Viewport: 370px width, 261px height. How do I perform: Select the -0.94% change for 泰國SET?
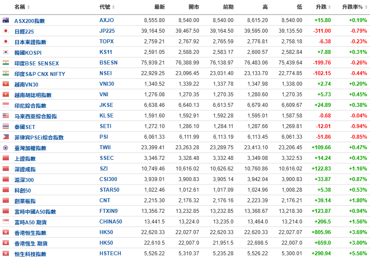[x=359, y=126]
